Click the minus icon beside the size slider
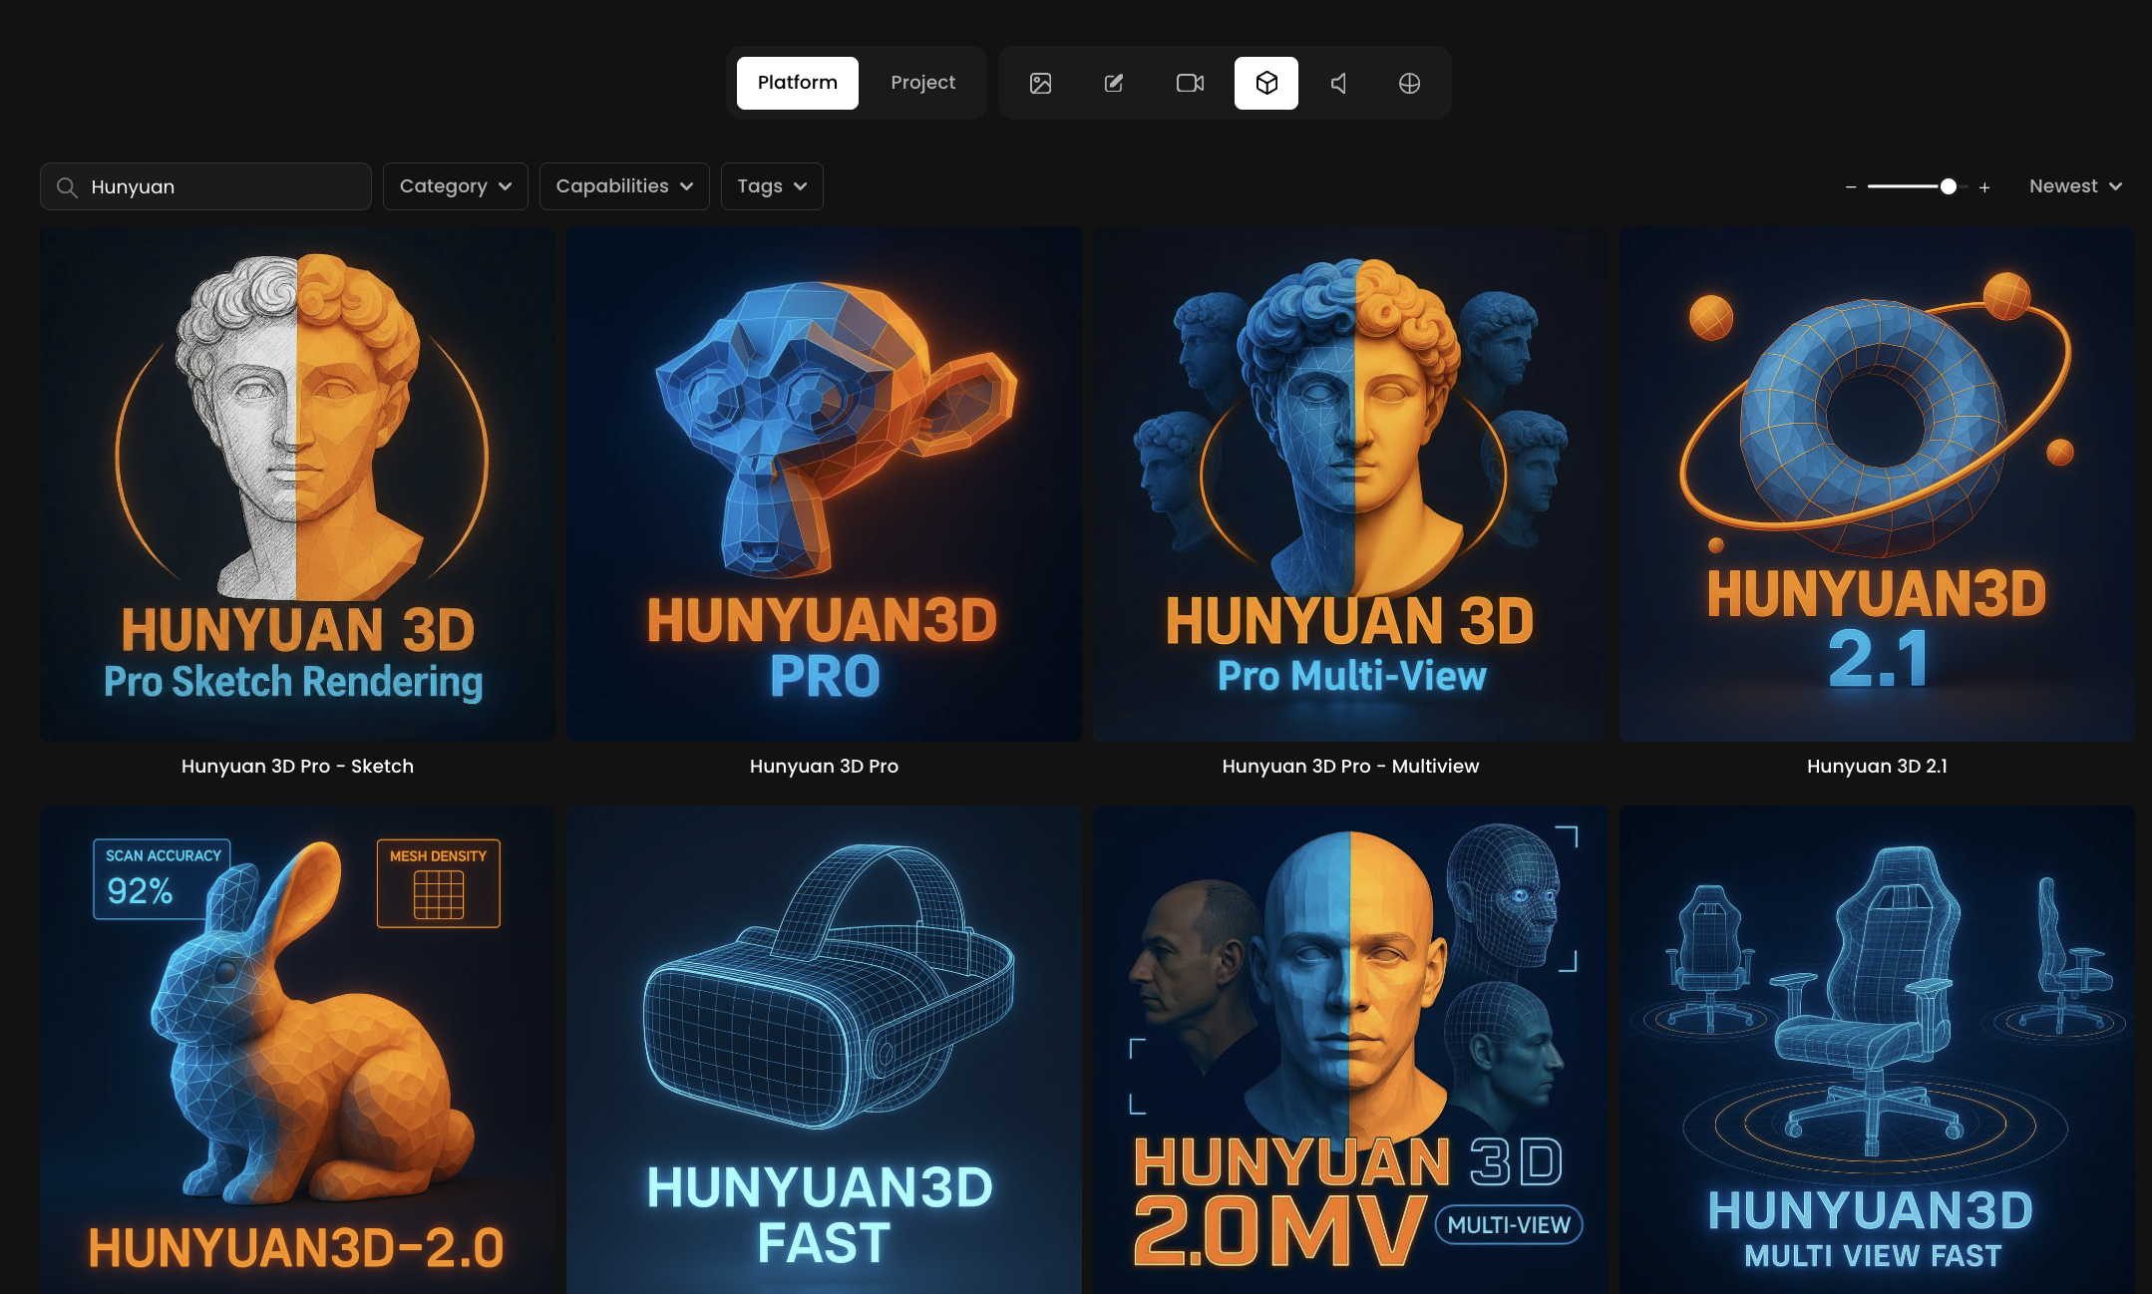 point(1851,187)
